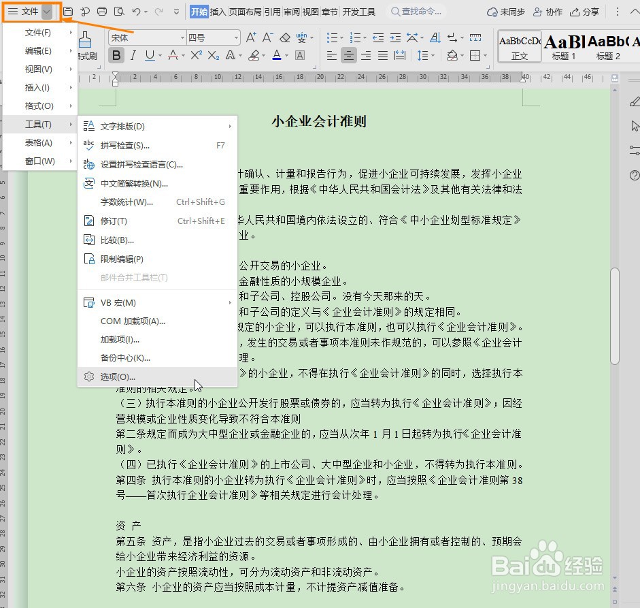Click the Decrease Indent icon

click(378, 38)
